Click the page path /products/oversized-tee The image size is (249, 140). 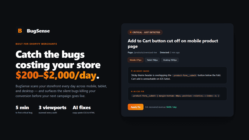point(145,53)
